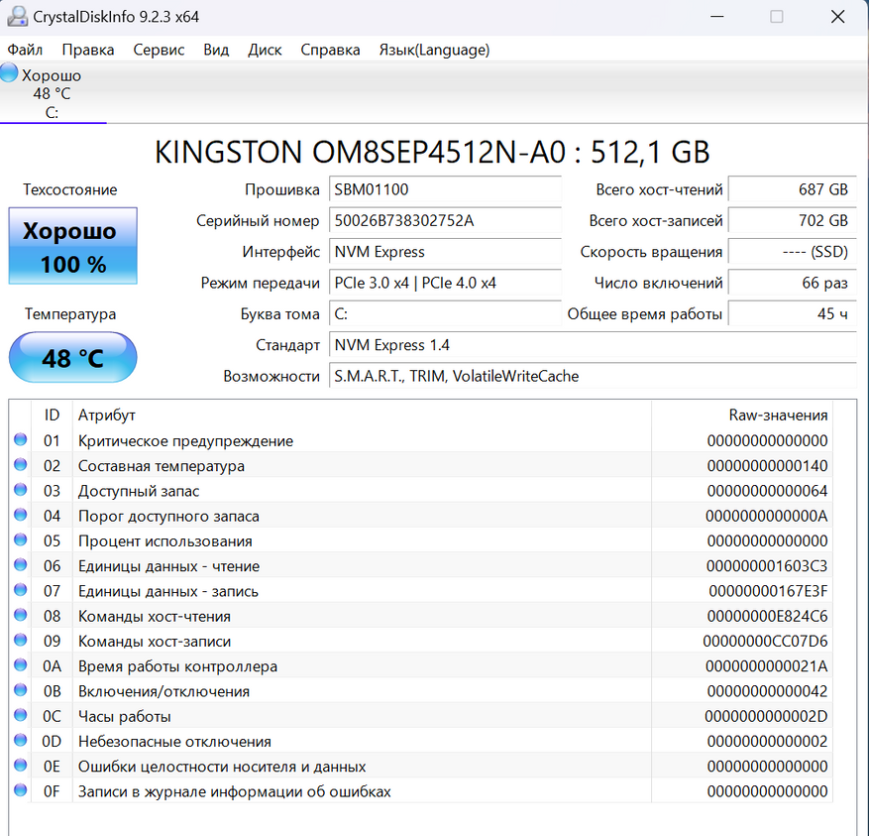This screenshot has width=869, height=836.
Task: Click the CrystalDiskInfo app icon in title bar
Action: [17, 17]
